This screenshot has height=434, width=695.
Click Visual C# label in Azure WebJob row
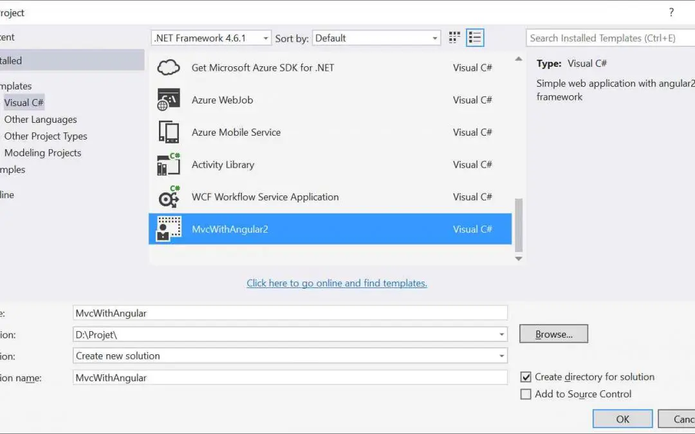click(x=472, y=100)
